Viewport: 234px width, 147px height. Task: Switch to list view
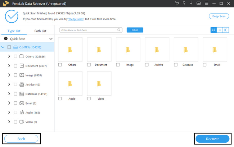point(220,30)
